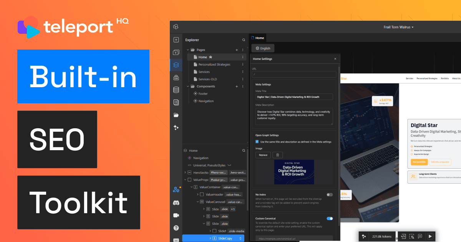Open the Frail Torn Walrus dropdown
This screenshot has width=461, height=242.
[398, 27]
